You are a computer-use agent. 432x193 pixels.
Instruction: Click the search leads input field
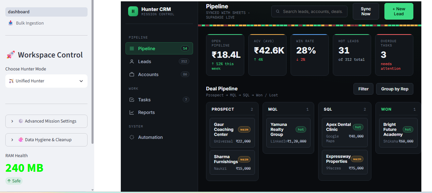[309, 11]
